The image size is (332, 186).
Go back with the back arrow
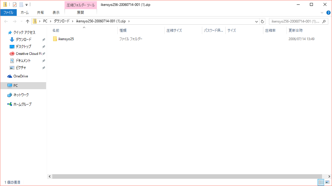6,21
